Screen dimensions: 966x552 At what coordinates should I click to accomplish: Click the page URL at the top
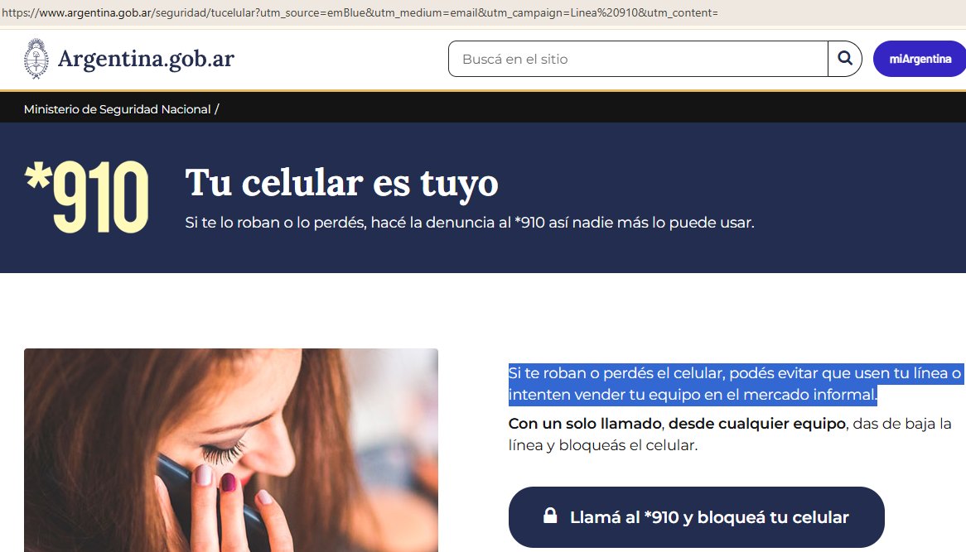pos(360,12)
